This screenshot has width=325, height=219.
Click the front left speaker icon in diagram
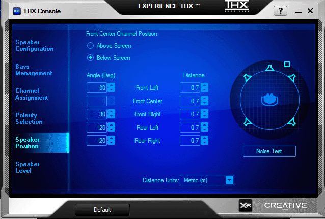point(247,78)
